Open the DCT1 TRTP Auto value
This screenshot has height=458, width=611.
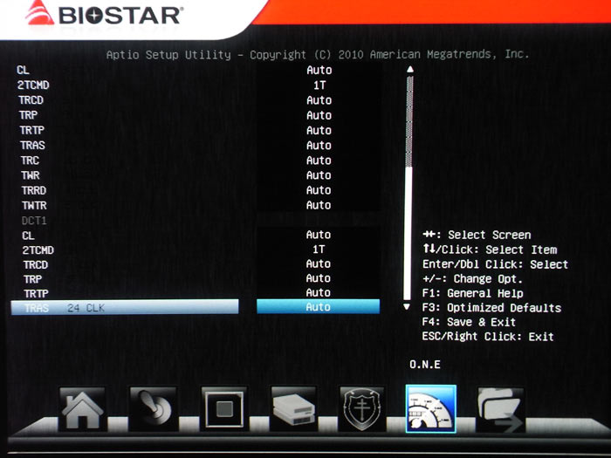click(319, 292)
